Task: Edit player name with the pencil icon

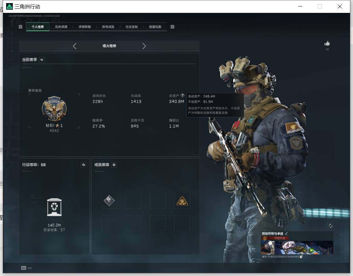Action: click(286, 233)
